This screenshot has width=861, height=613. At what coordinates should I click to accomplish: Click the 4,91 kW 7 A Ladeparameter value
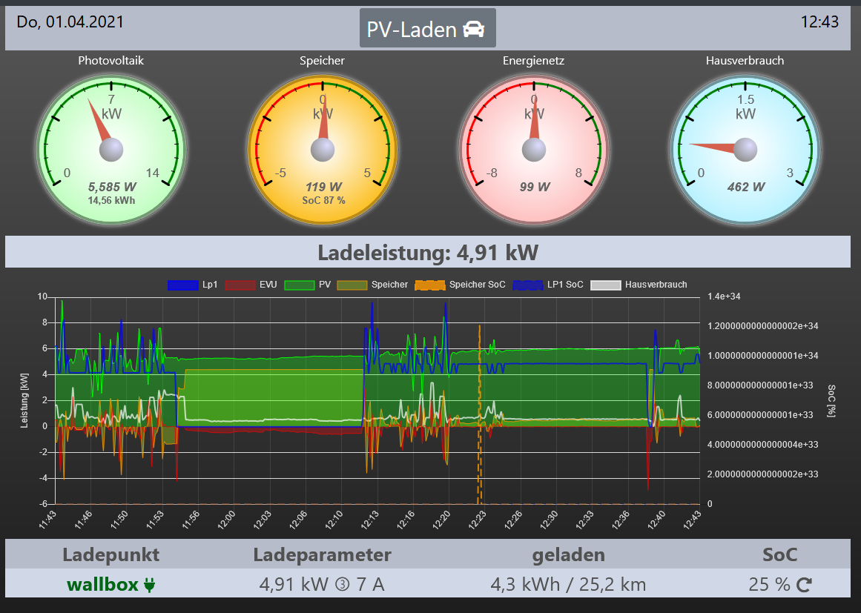tap(322, 585)
